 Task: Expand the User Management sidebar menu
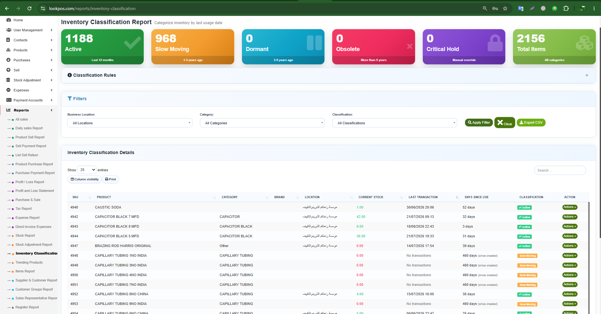click(29, 30)
